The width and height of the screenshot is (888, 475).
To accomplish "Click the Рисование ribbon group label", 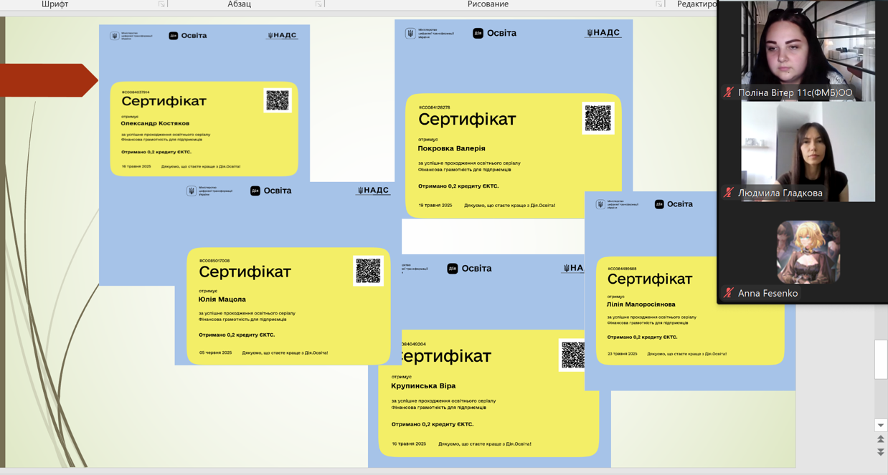I will click(488, 4).
